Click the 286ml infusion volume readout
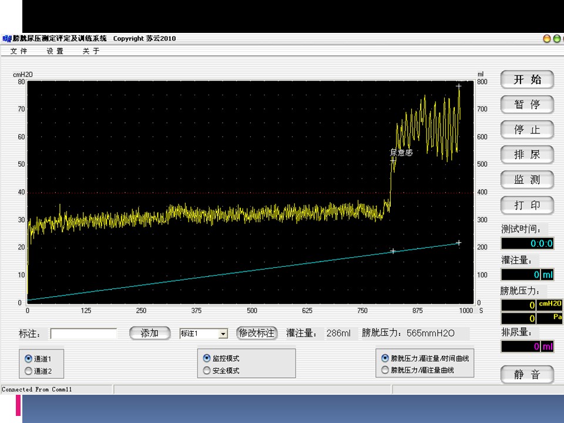564x423 pixels. pos(338,334)
